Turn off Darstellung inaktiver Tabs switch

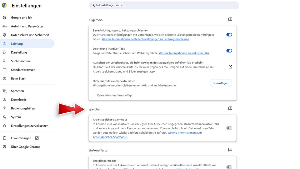pyautogui.click(x=229, y=51)
